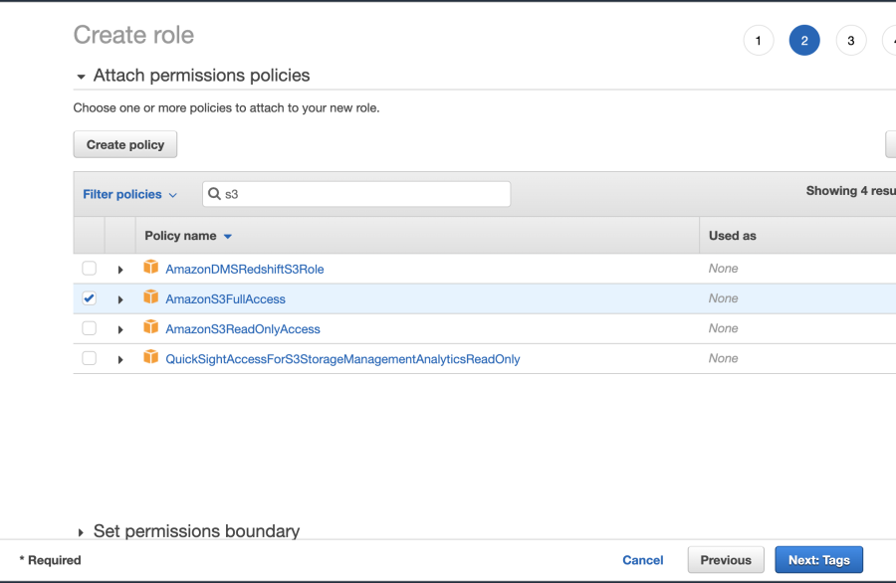Collapse the Attach permissions policies section

click(x=82, y=77)
